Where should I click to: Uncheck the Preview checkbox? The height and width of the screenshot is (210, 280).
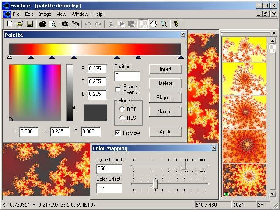[x=118, y=133]
